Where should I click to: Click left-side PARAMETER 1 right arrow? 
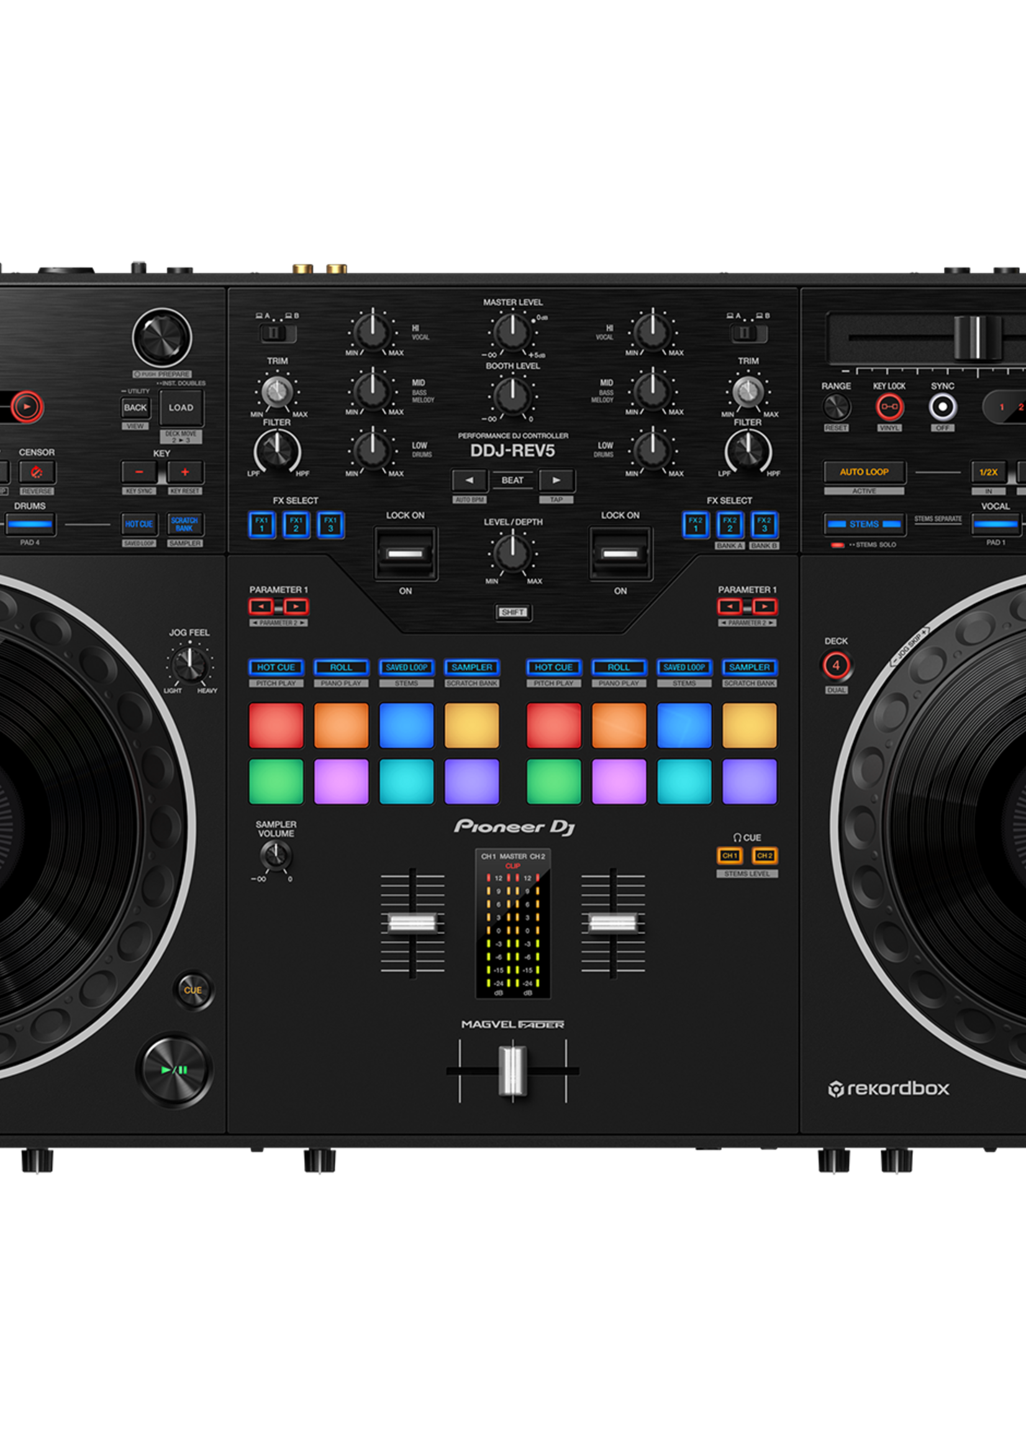pos(296,606)
